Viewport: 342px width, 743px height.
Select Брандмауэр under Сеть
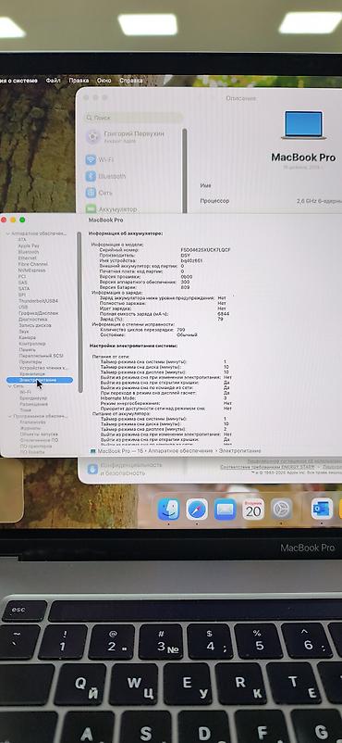pos(33,398)
